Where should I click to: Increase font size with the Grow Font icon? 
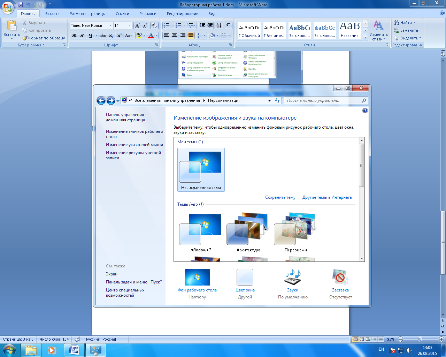137,25
